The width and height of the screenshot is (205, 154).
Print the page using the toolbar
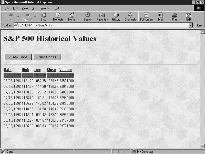175,17
